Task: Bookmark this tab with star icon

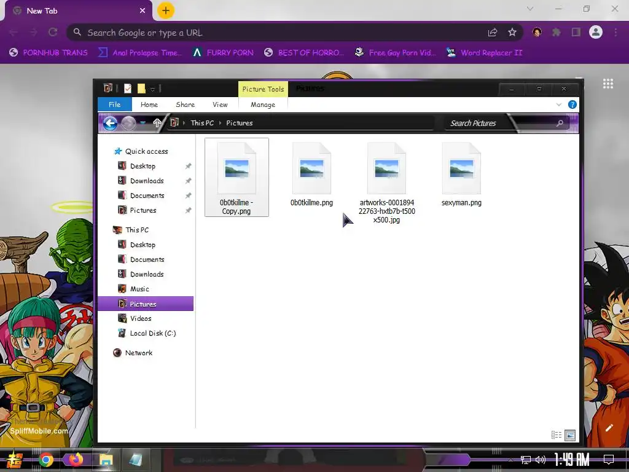Action: 512,33
